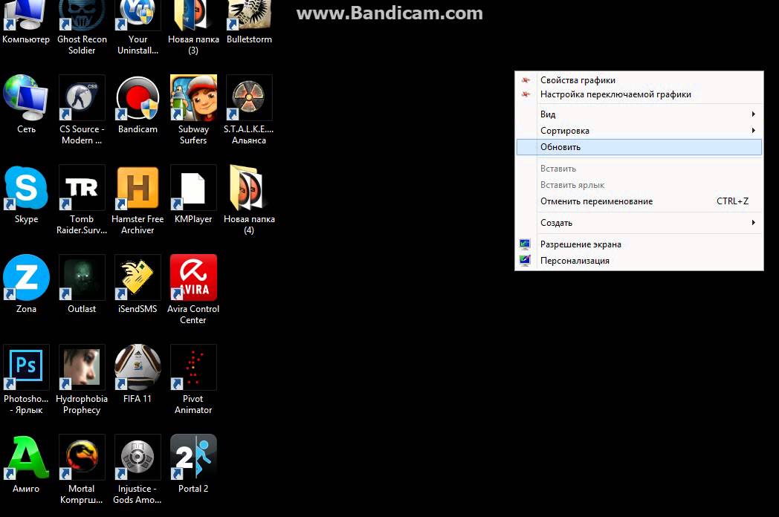This screenshot has height=517, width=779.
Task: Open Свойства графики from context menu
Action: coord(639,80)
